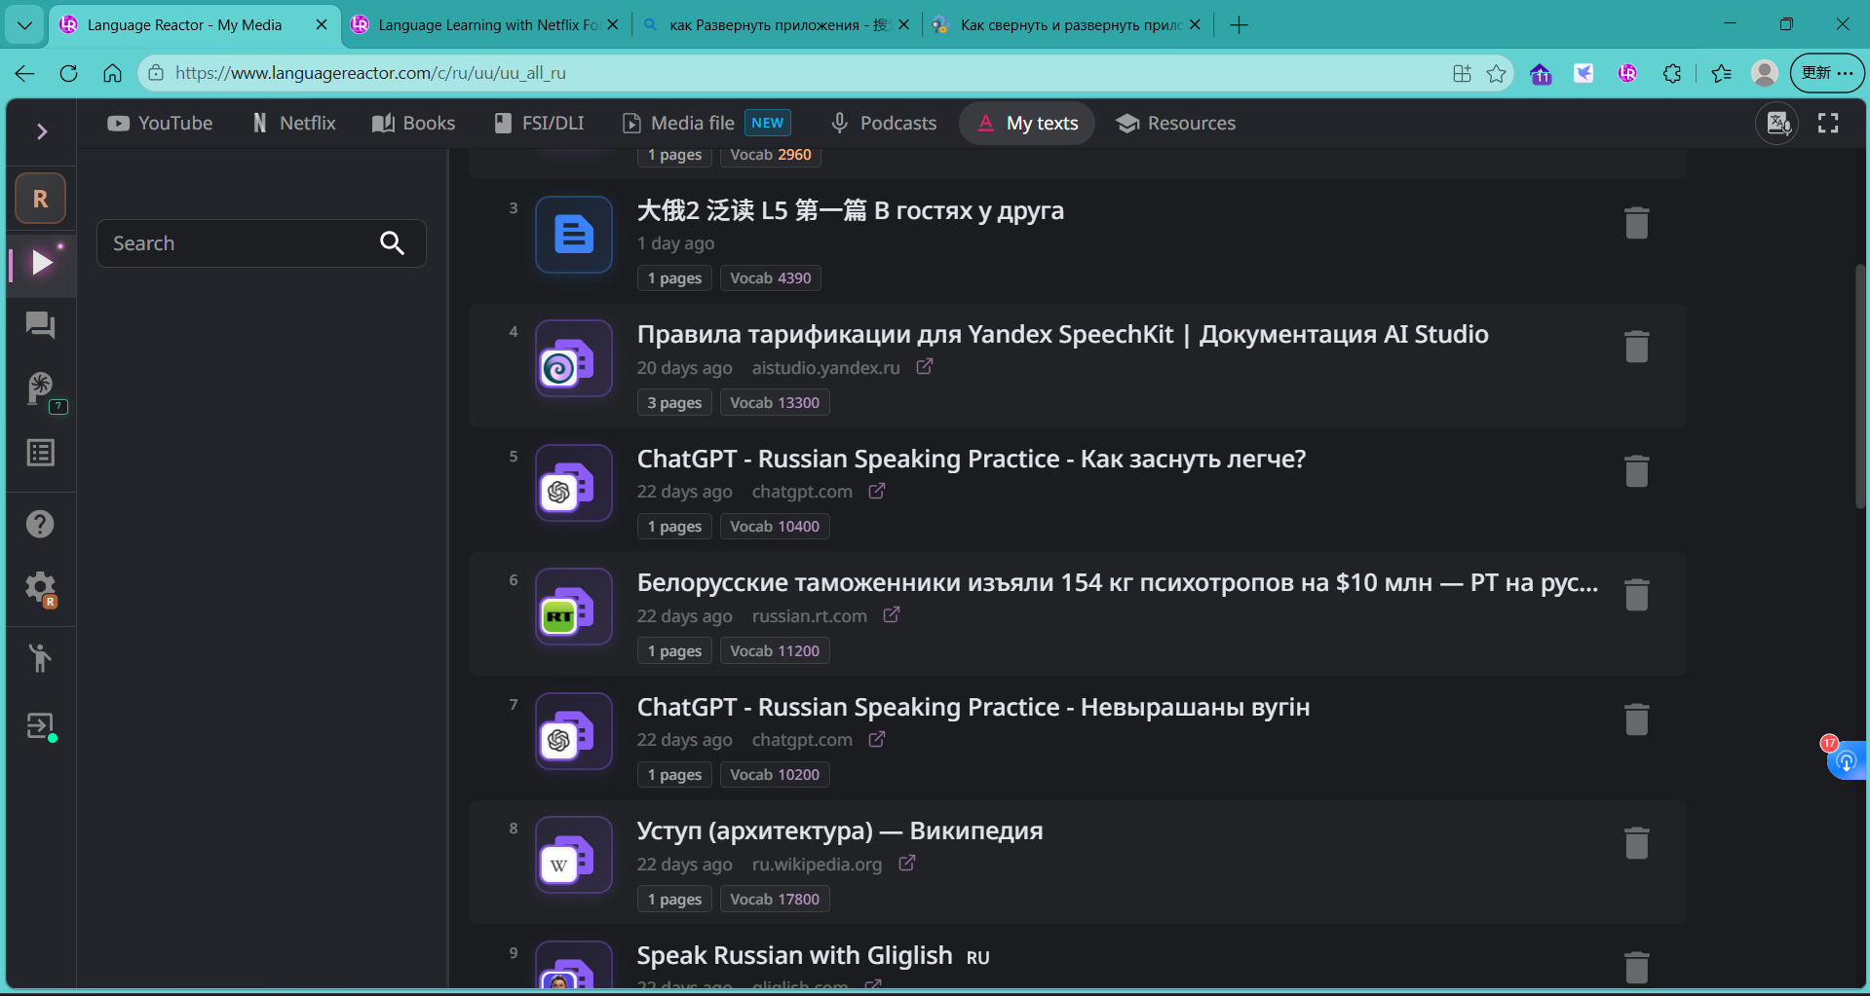The width and height of the screenshot is (1870, 996).
Task: Delete the Белорусские таможенники article
Action: pos(1637,595)
